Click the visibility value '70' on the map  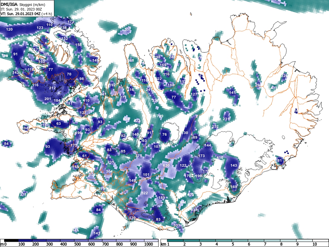69,74
